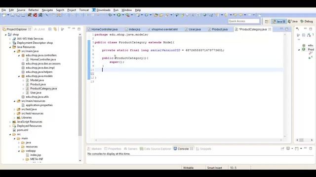The image size is (316, 177).
Task: Click the edu.shop.java.controllers package icon
Action: pyautogui.click(x=23, y=56)
